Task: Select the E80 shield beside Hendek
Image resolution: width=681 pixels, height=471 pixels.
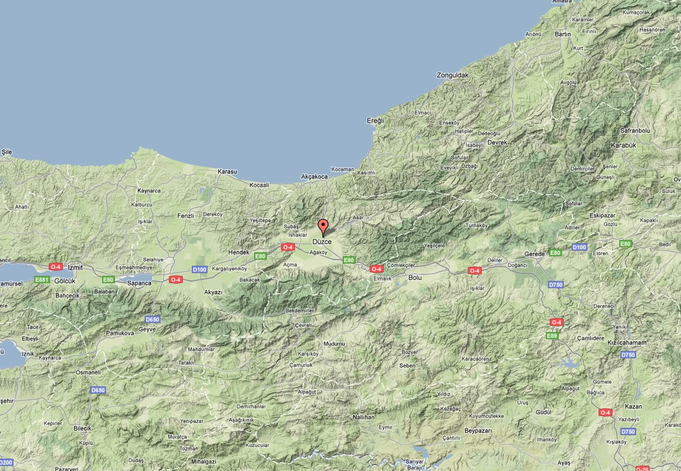Action: (x=260, y=256)
